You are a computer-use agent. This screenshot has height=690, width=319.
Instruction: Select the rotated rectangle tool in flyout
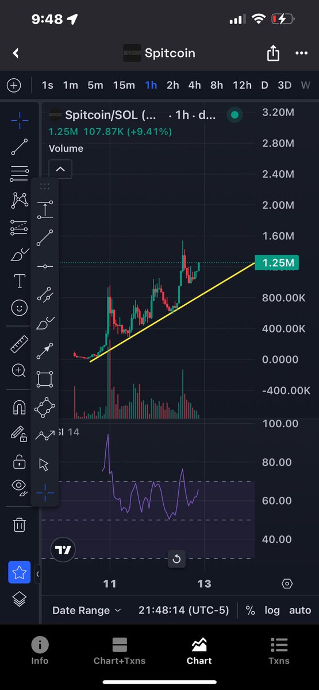45,408
